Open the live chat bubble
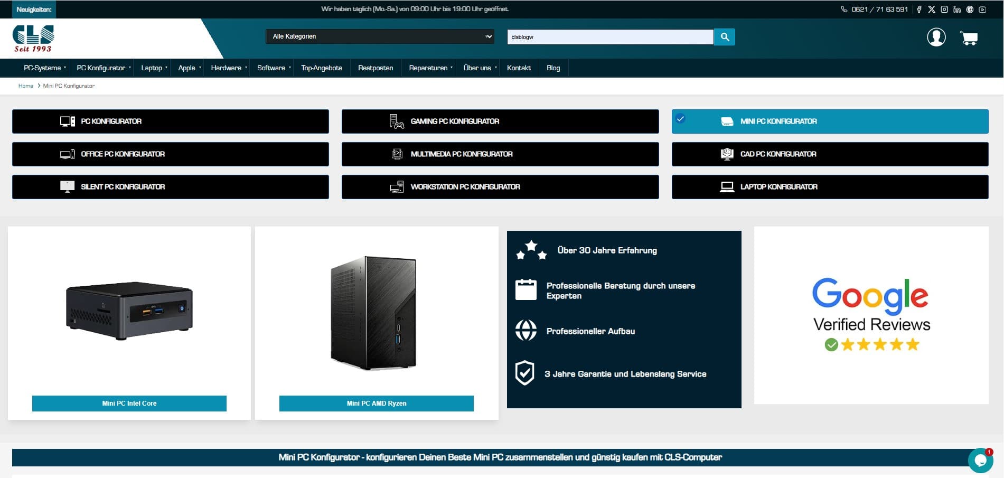 point(981,460)
